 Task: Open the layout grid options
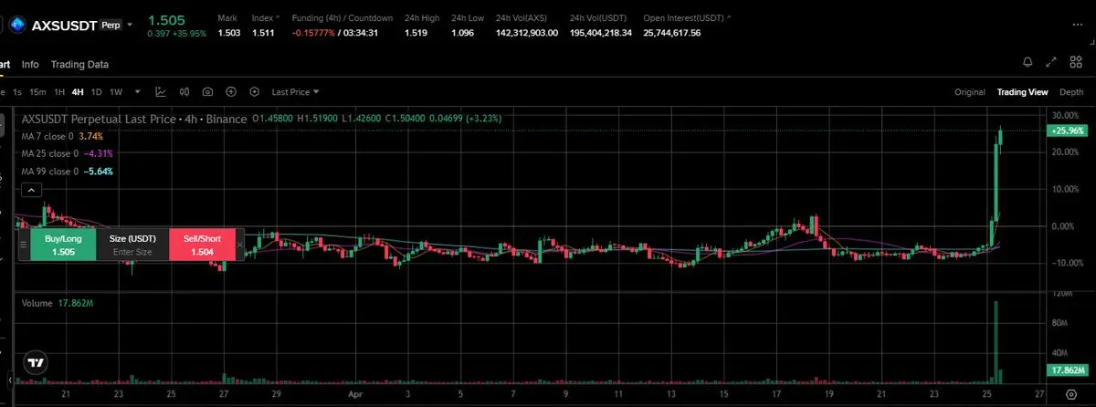tap(1074, 63)
